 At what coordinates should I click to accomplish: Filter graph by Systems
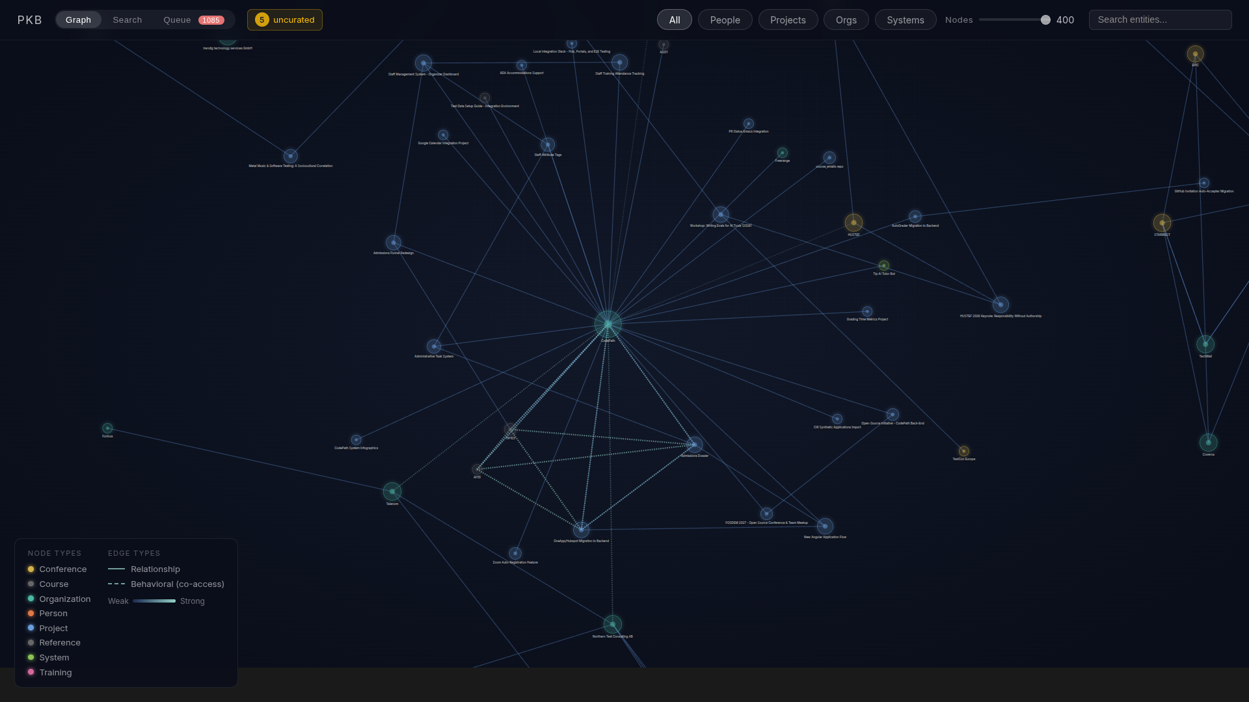(906, 19)
